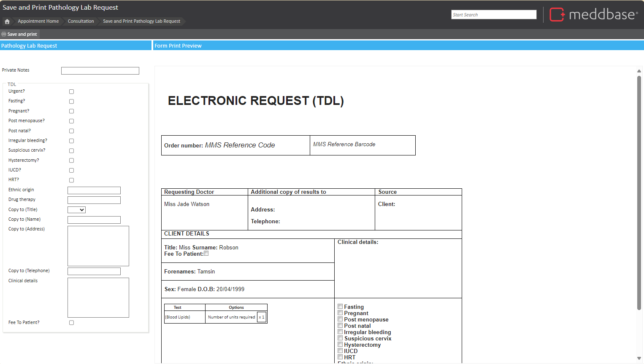This screenshot has height=364, width=644.
Task: Click into the Clinical details text area
Action: click(x=98, y=297)
